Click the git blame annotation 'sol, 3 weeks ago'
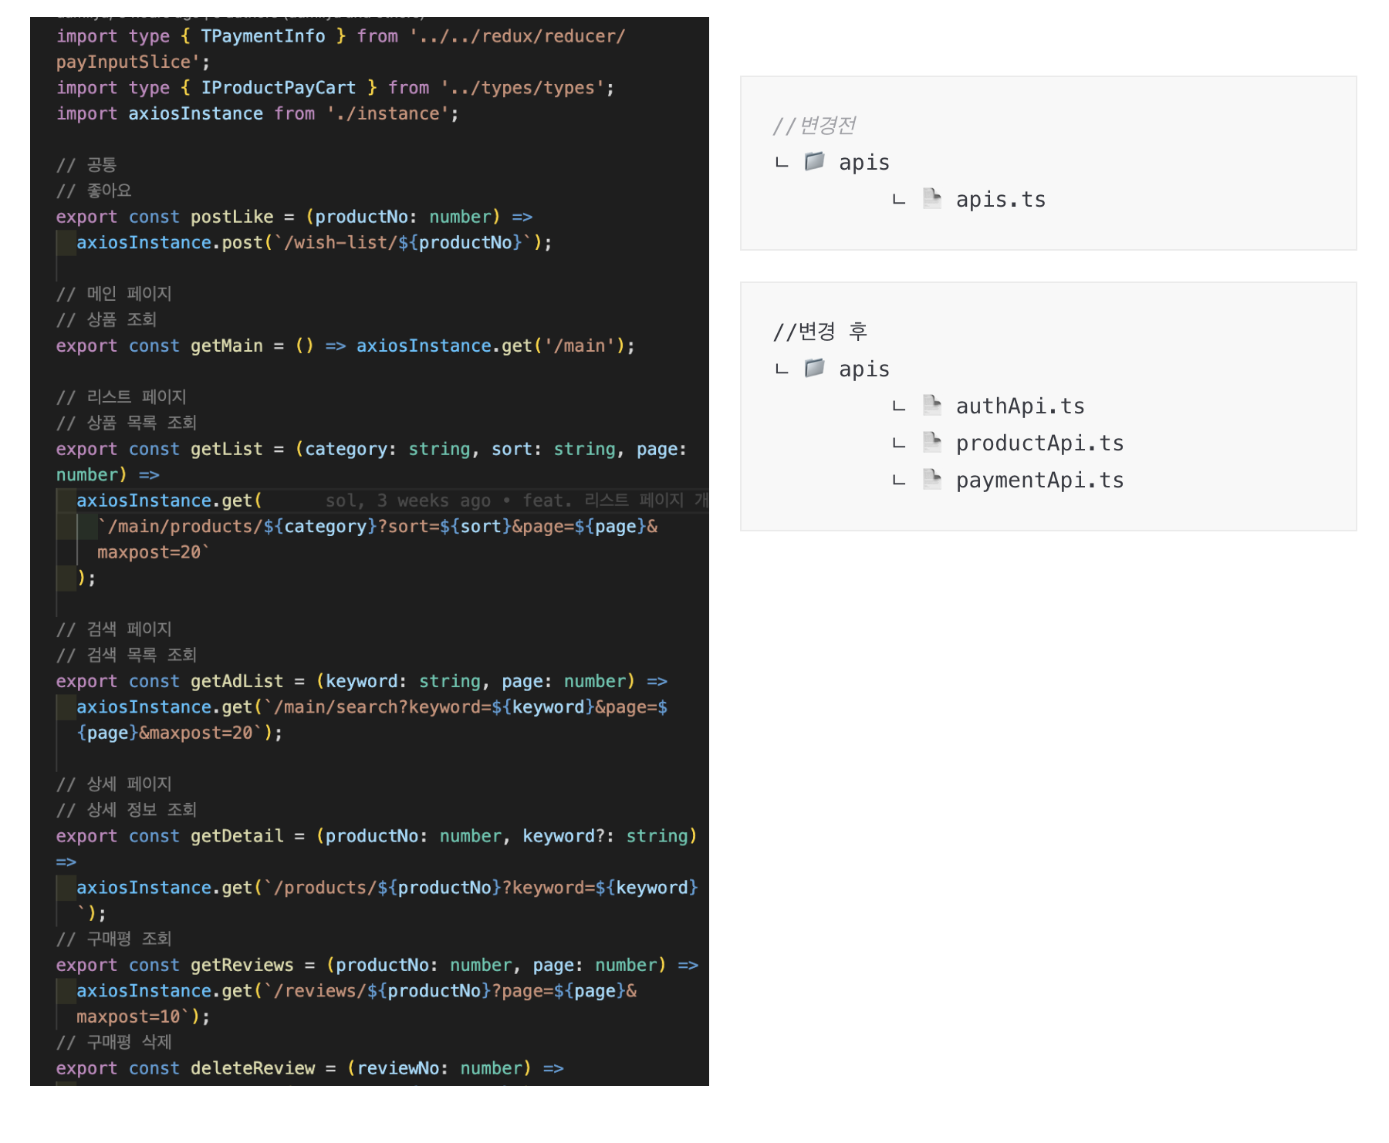 coord(407,501)
